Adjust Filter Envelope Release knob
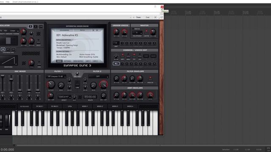271x152 pixels. [x=140, y=79]
